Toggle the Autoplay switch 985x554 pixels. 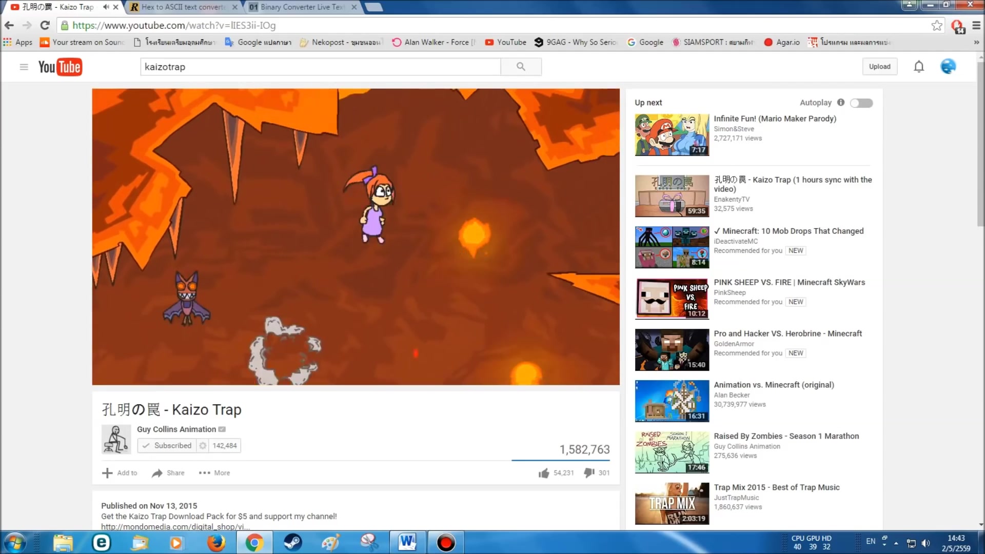click(861, 103)
